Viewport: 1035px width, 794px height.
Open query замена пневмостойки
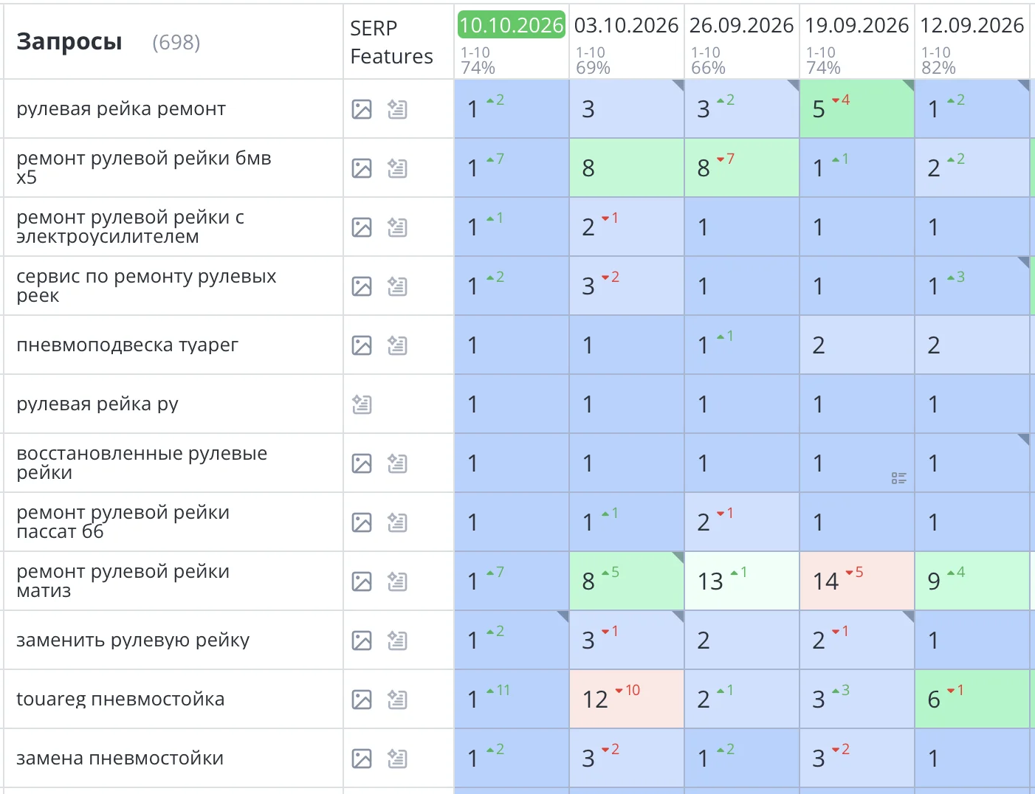[x=120, y=759]
